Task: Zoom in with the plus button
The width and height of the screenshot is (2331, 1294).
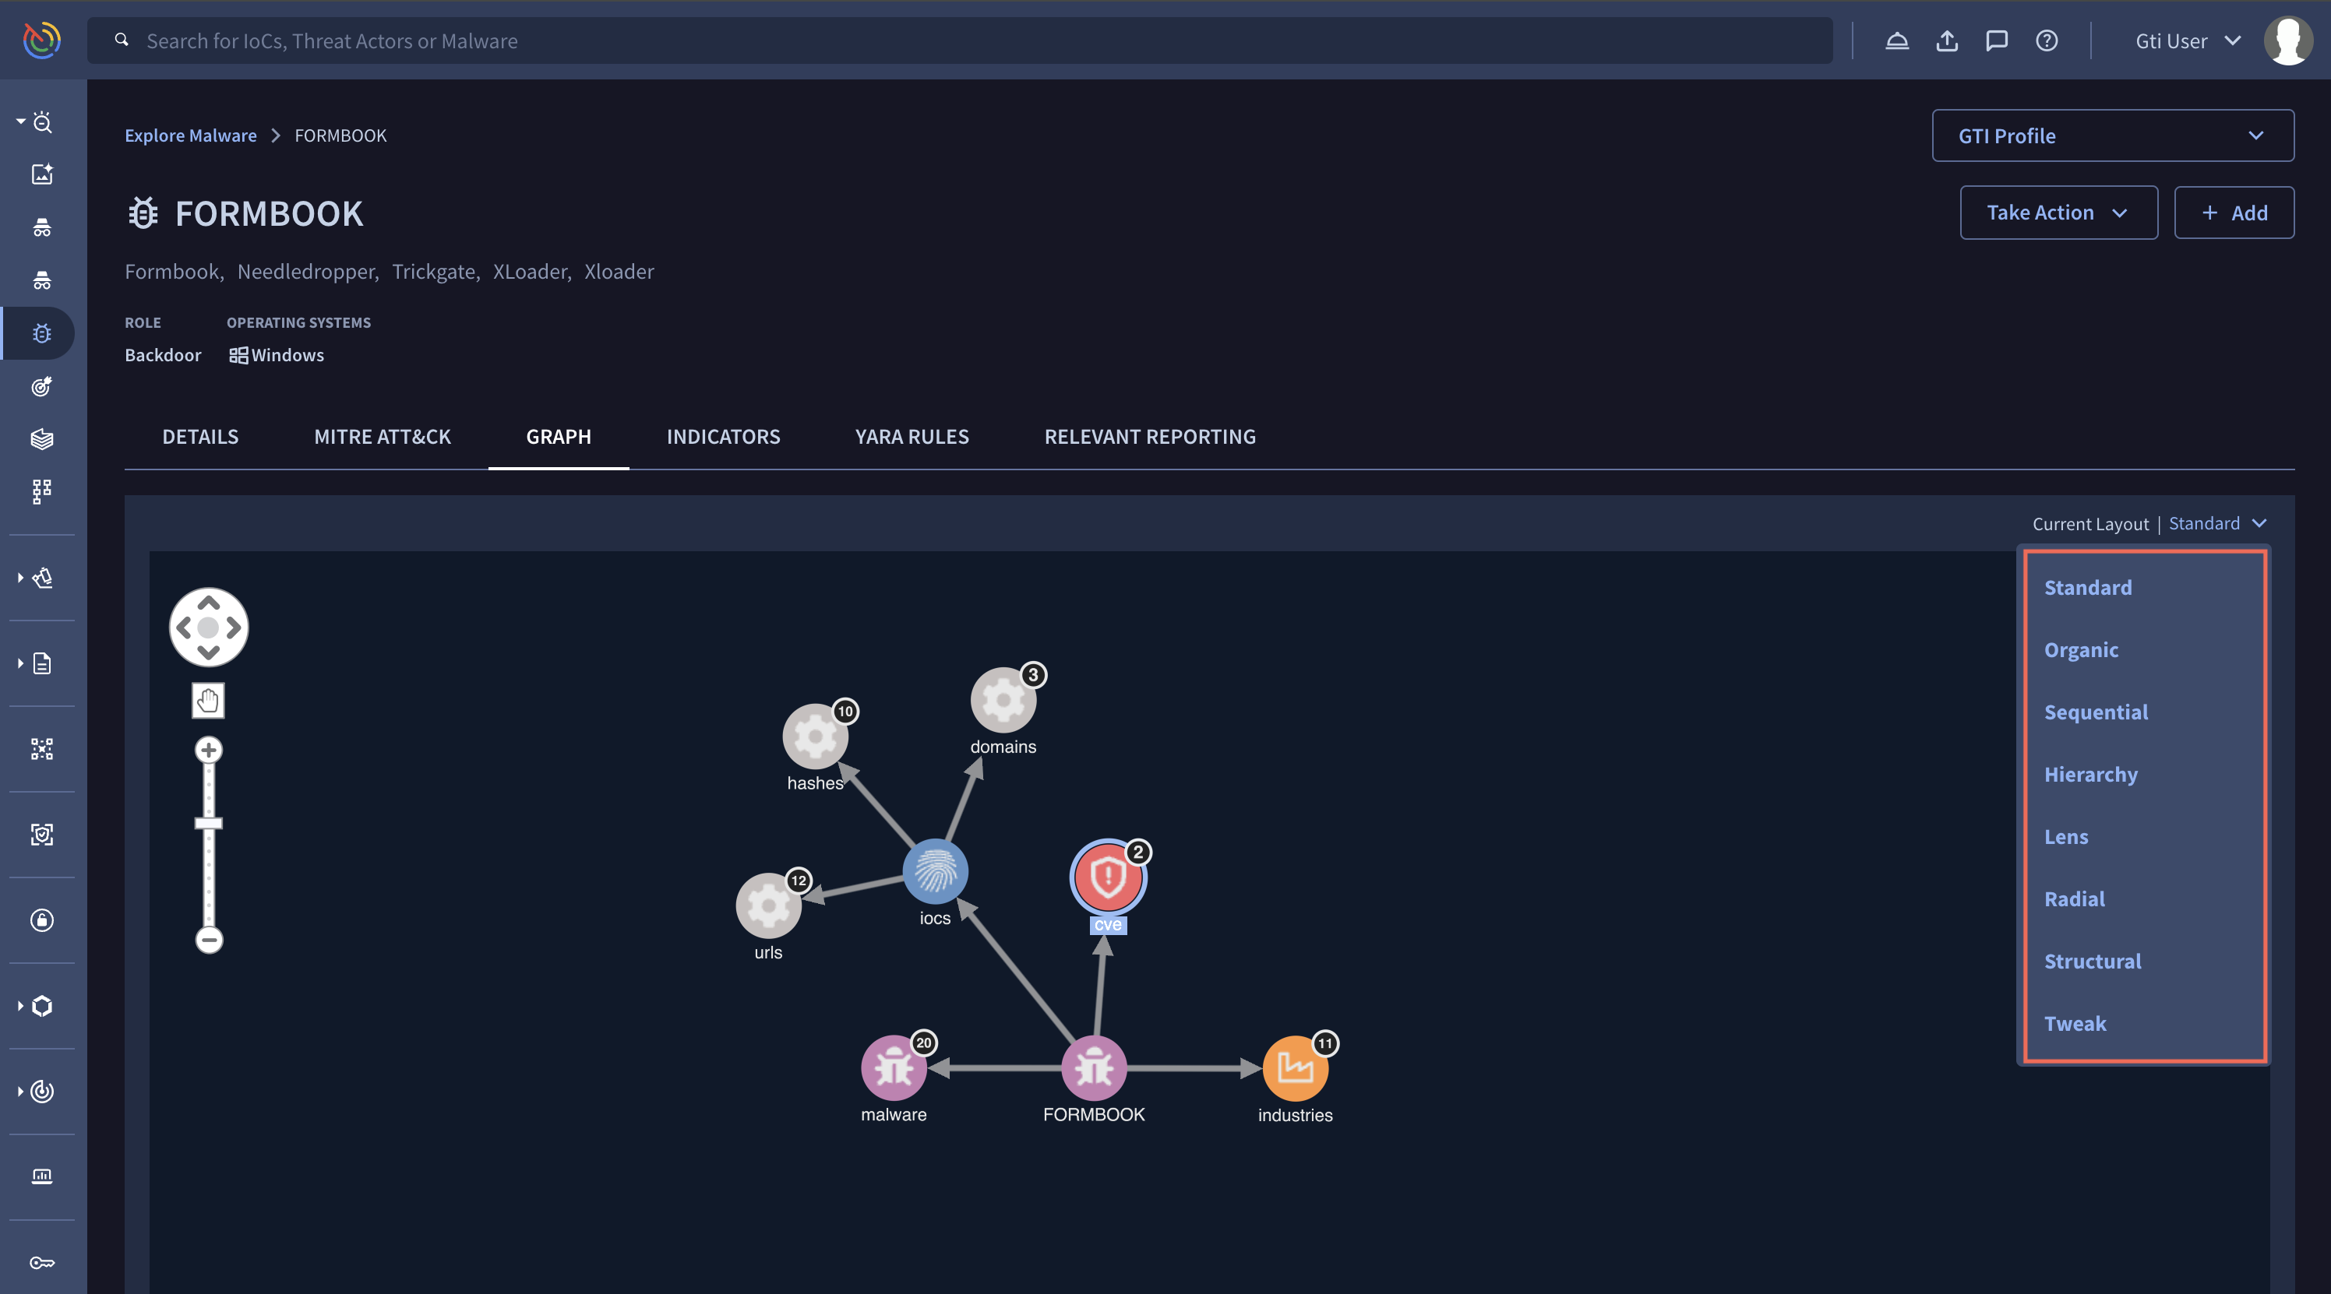Action: point(208,750)
